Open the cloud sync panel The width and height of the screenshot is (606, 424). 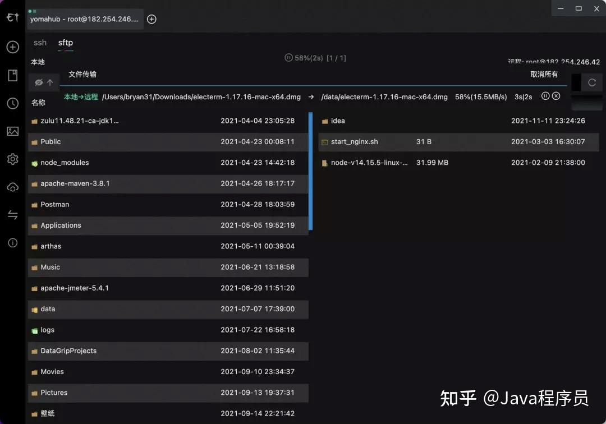12,187
